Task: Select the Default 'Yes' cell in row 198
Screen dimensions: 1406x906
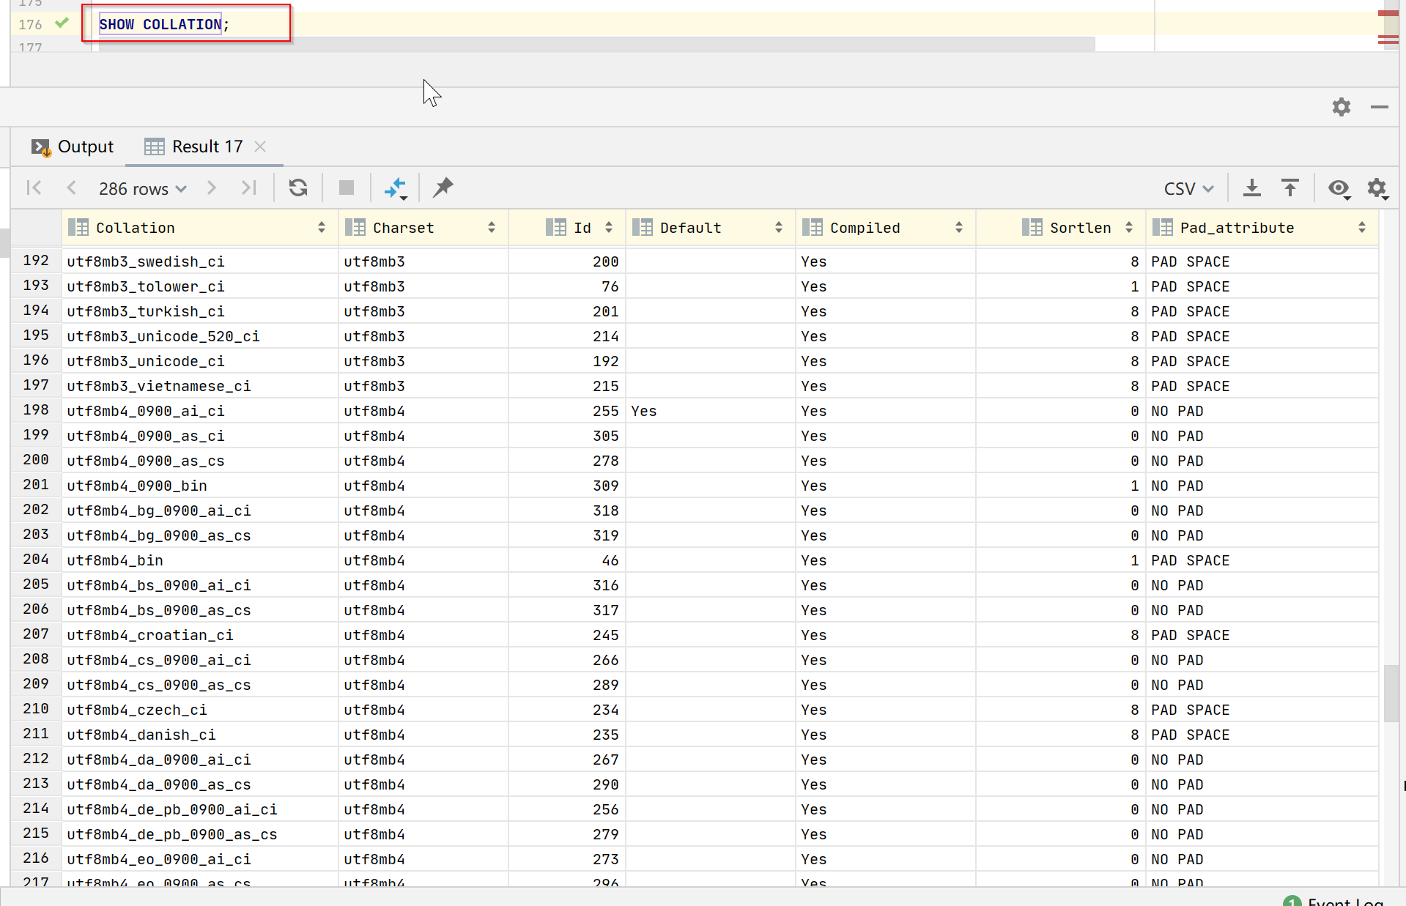Action: click(x=710, y=411)
